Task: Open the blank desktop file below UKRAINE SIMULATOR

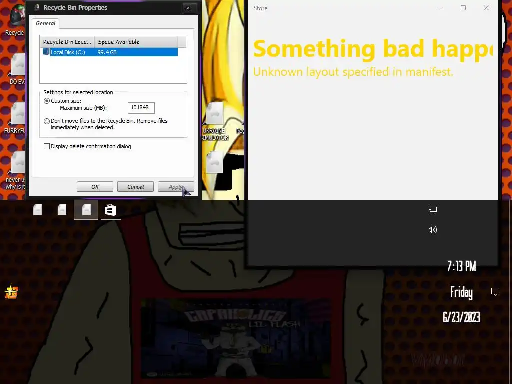Action: click(x=215, y=162)
